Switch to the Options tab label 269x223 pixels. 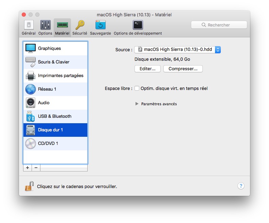point(45,33)
